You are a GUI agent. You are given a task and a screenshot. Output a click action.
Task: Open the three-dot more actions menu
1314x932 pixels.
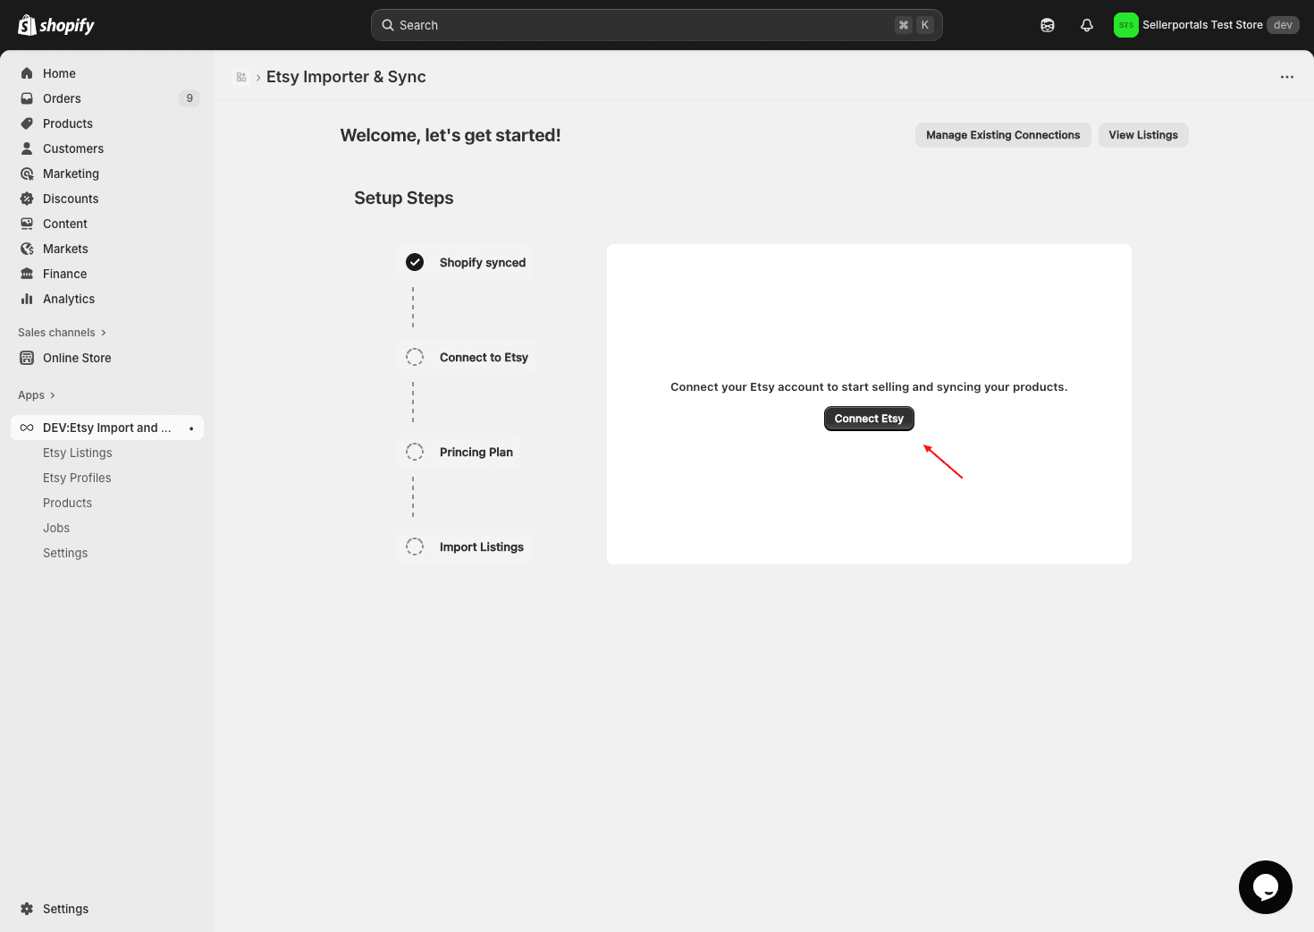coord(1286,77)
